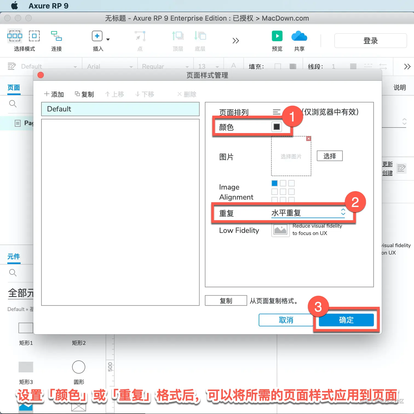The width and height of the screenshot is (414, 414).
Task: Click the line color swatch
Action: (x=353, y=66)
